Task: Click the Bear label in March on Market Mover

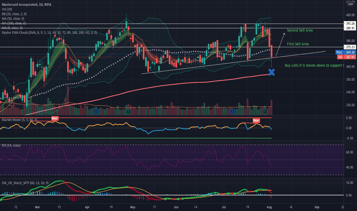Action: click(55, 118)
